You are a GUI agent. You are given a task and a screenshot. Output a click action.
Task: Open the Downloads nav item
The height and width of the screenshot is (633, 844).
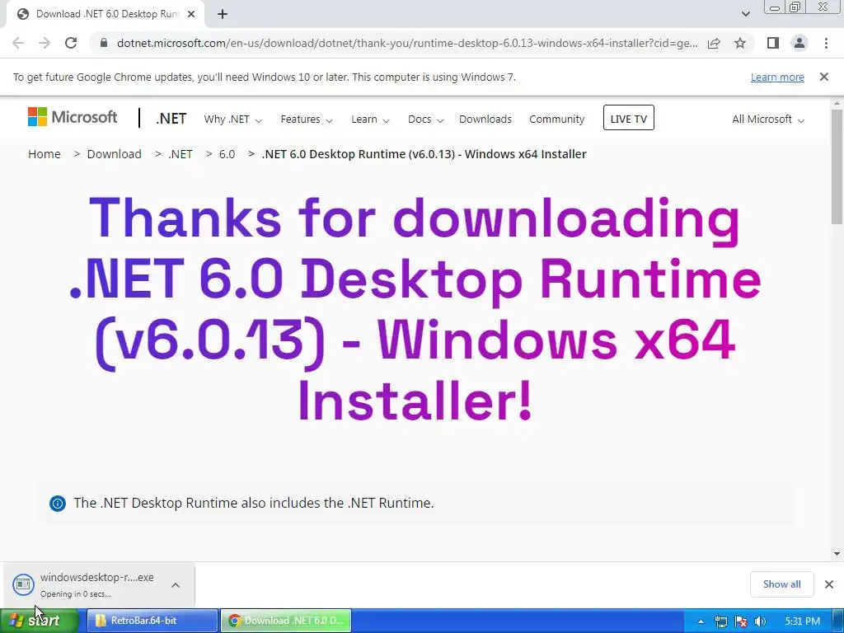(485, 119)
